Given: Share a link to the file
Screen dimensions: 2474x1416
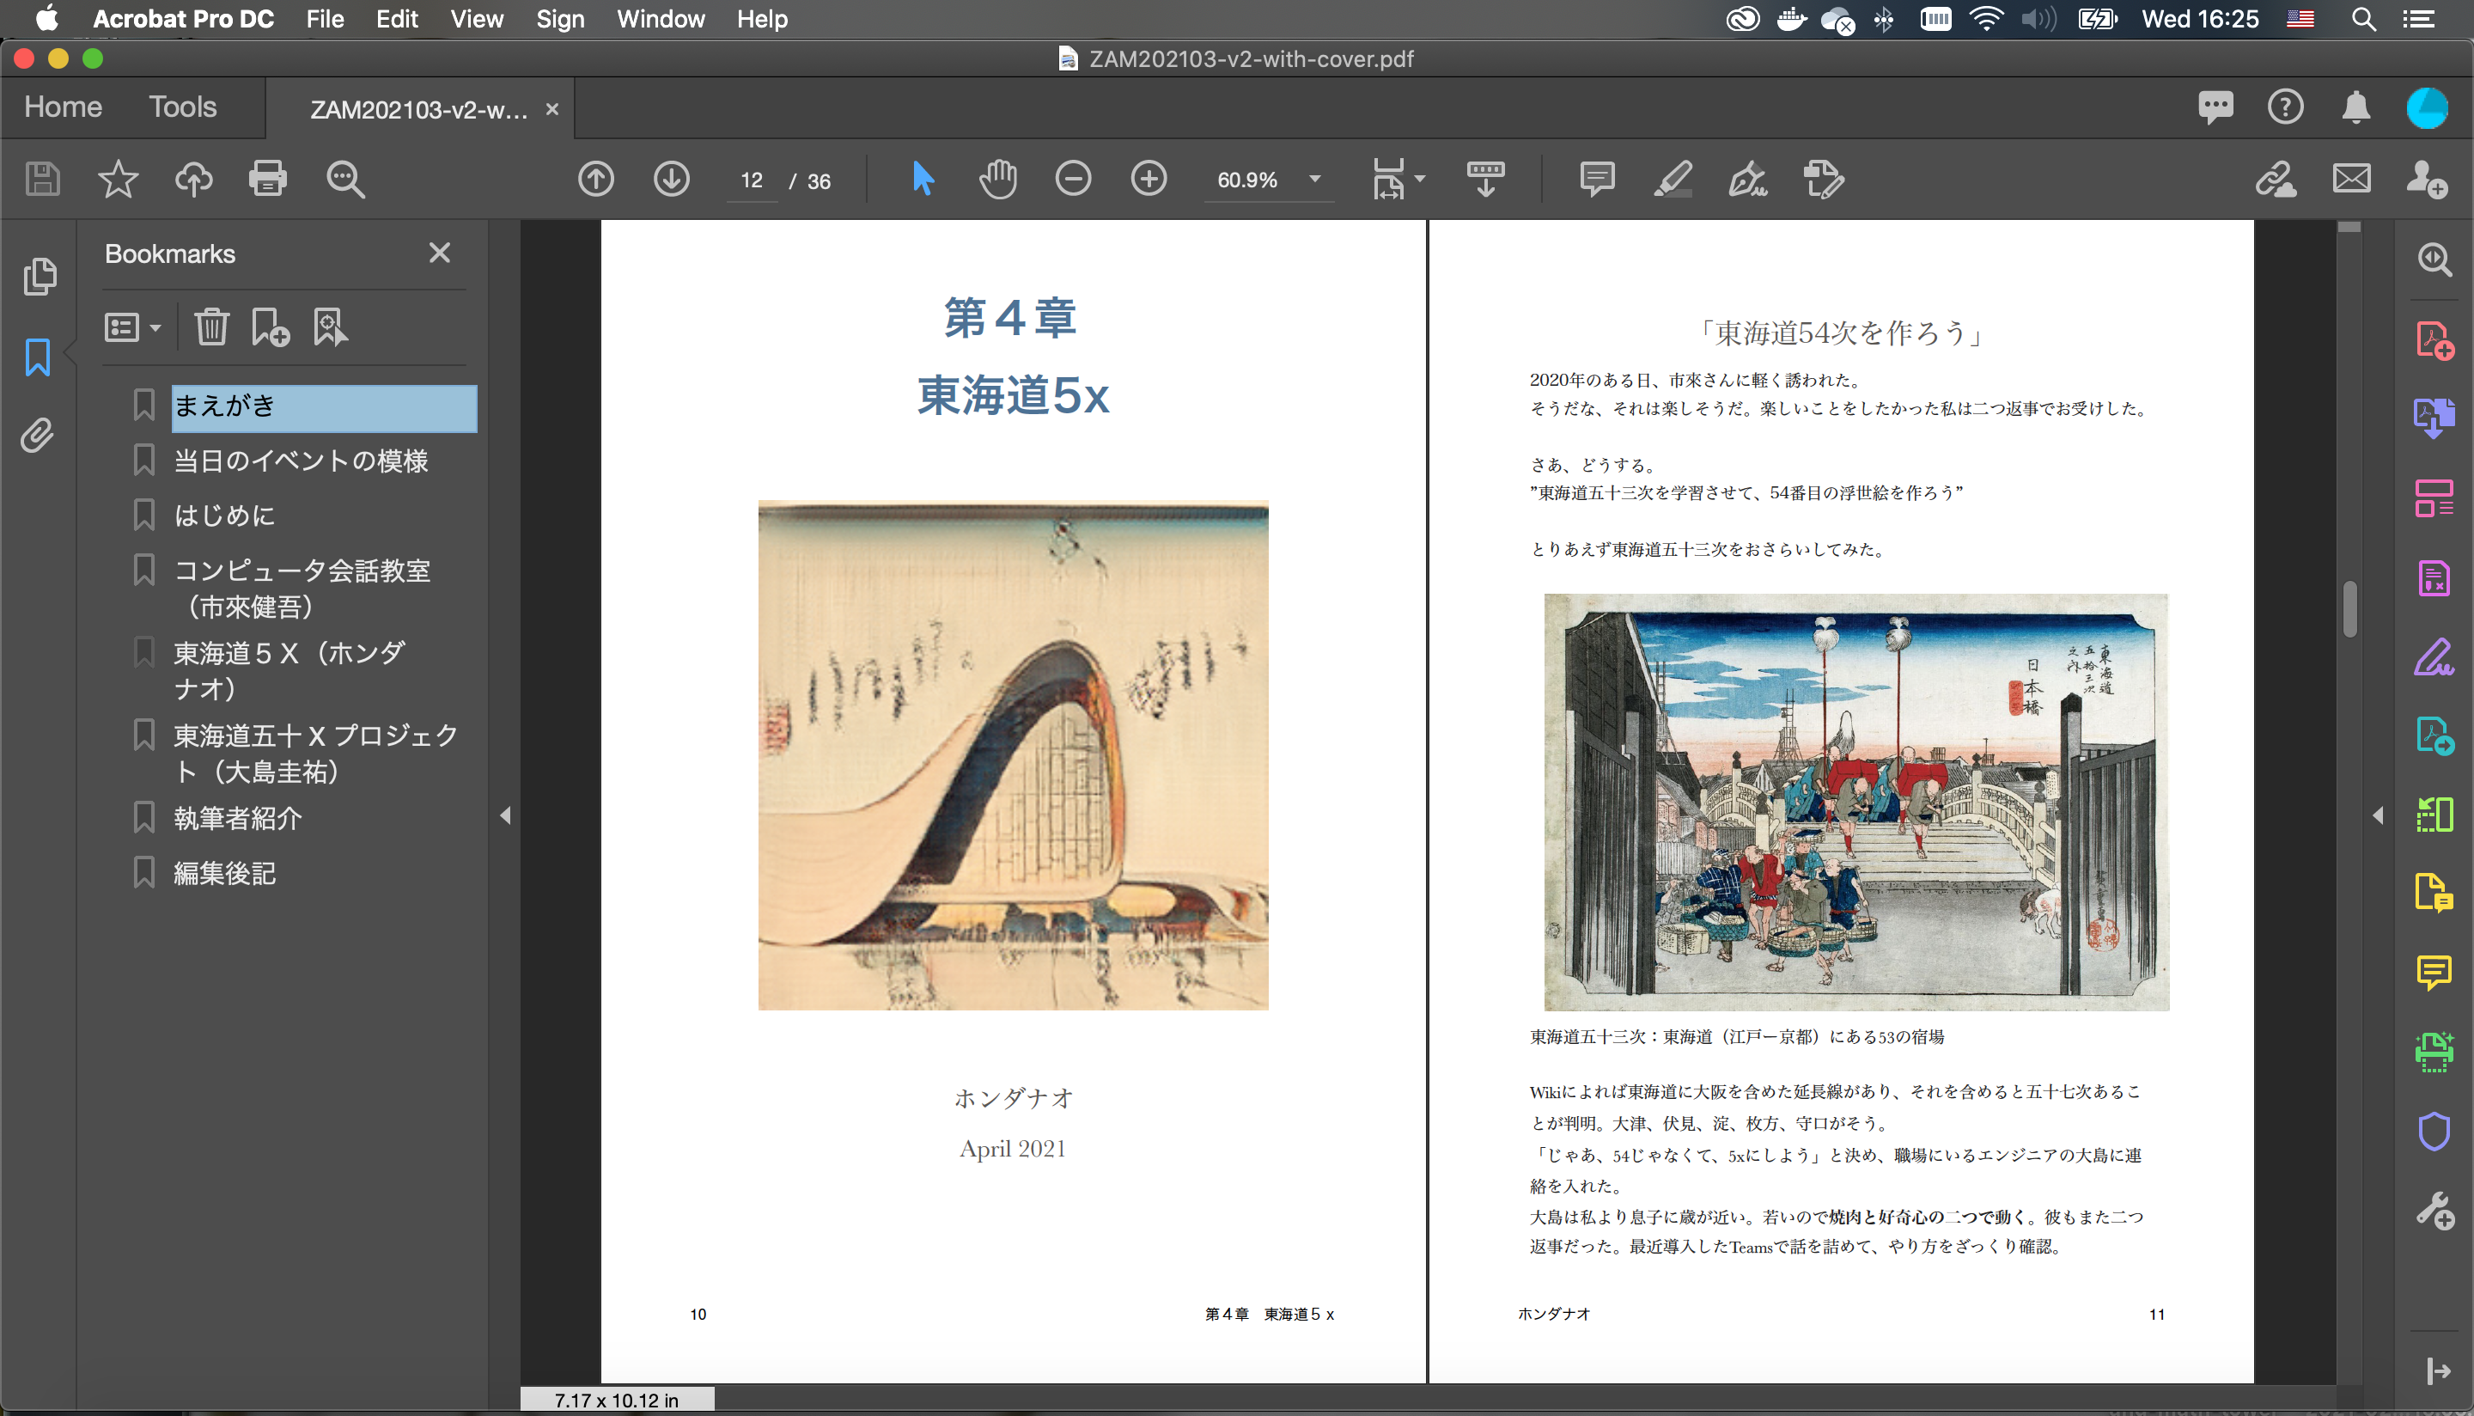Looking at the screenshot, I should click(x=2276, y=180).
